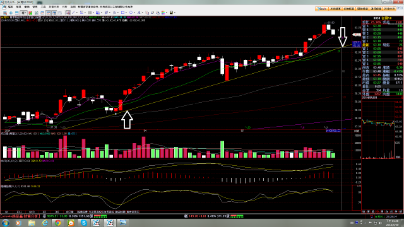Viewport: 404px width, 227px height.
Task: Open dropdown arrow beside rectangle tool
Action: (126, 13)
